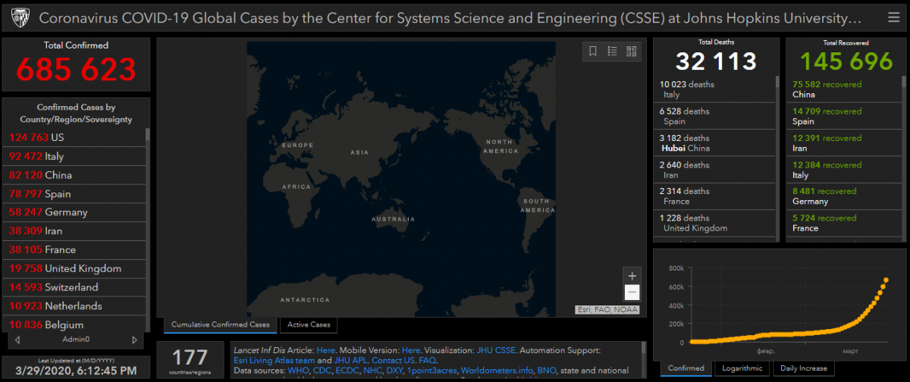Image resolution: width=910 pixels, height=382 pixels.
Task: Click the 75 582 recovered China entry
Action: 843,89
